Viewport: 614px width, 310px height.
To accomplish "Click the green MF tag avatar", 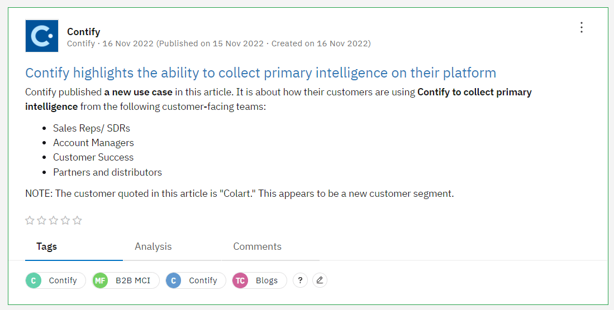I will (100, 280).
